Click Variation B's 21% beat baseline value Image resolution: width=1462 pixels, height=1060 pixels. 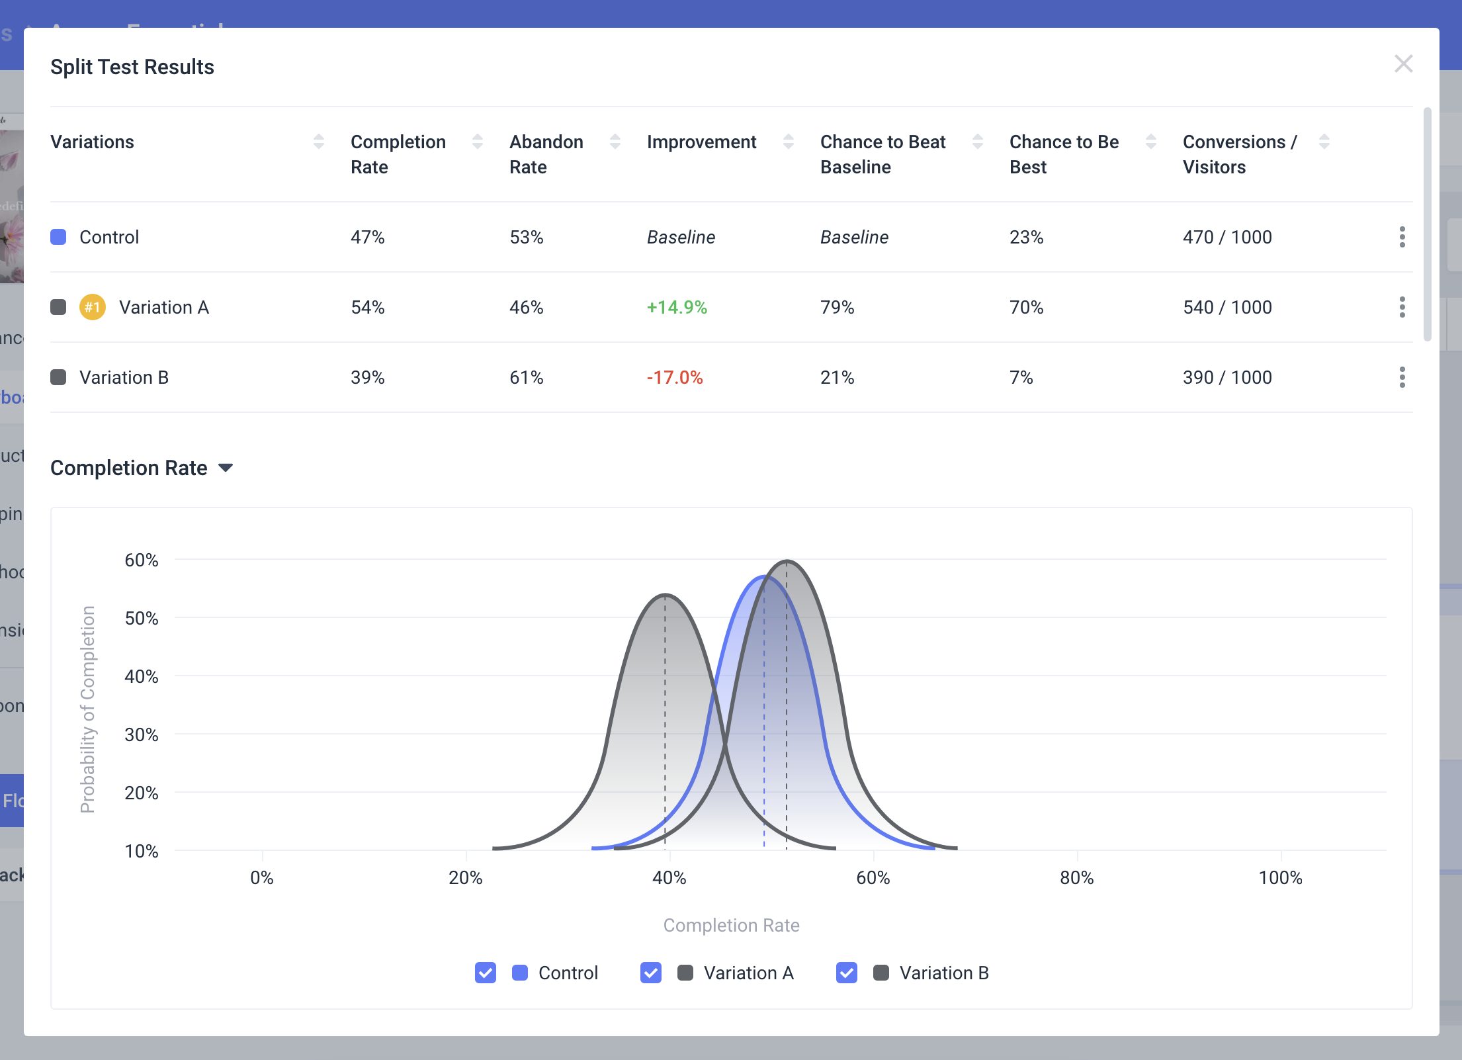click(838, 377)
